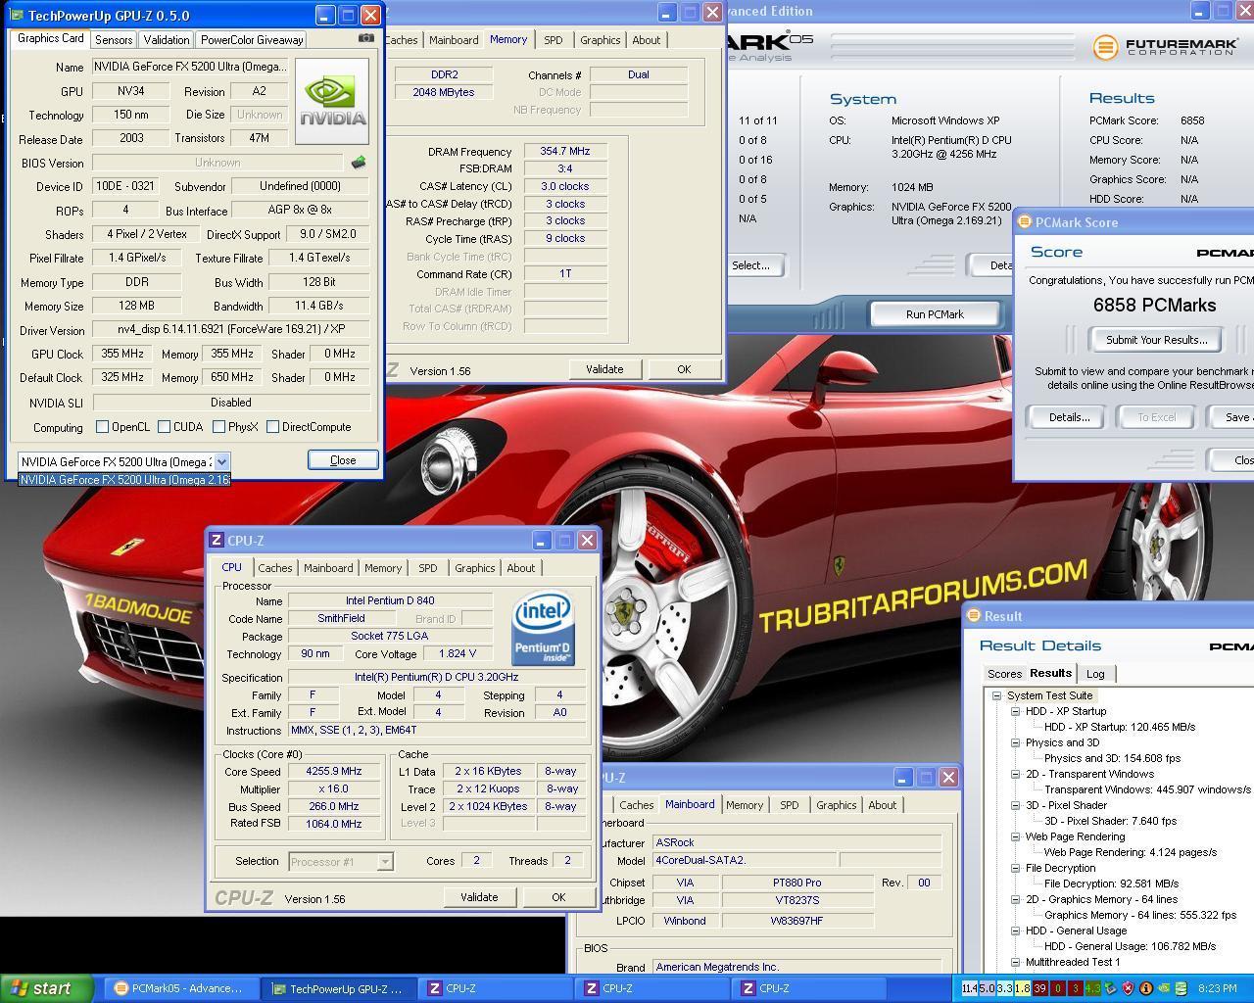The image size is (1254, 1003).
Task: Switch to TechPowerUp GPU-Z taskbar button
Action: pyautogui.click(x=339, y=988)
